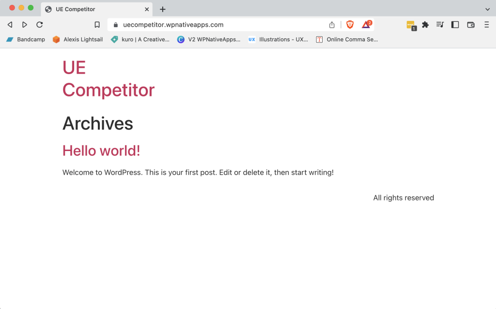Open the Brave Wallet icon
496x309 pixels.
click(471, 25)
